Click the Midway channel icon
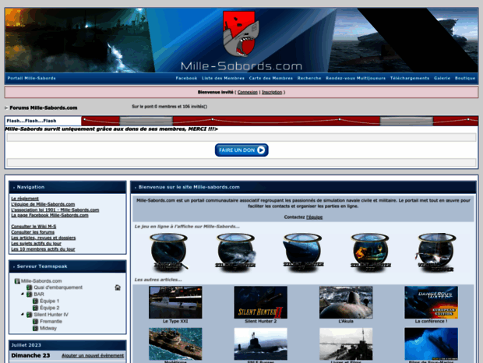Viewport: 483px width, 363px height. click(35, 328)
